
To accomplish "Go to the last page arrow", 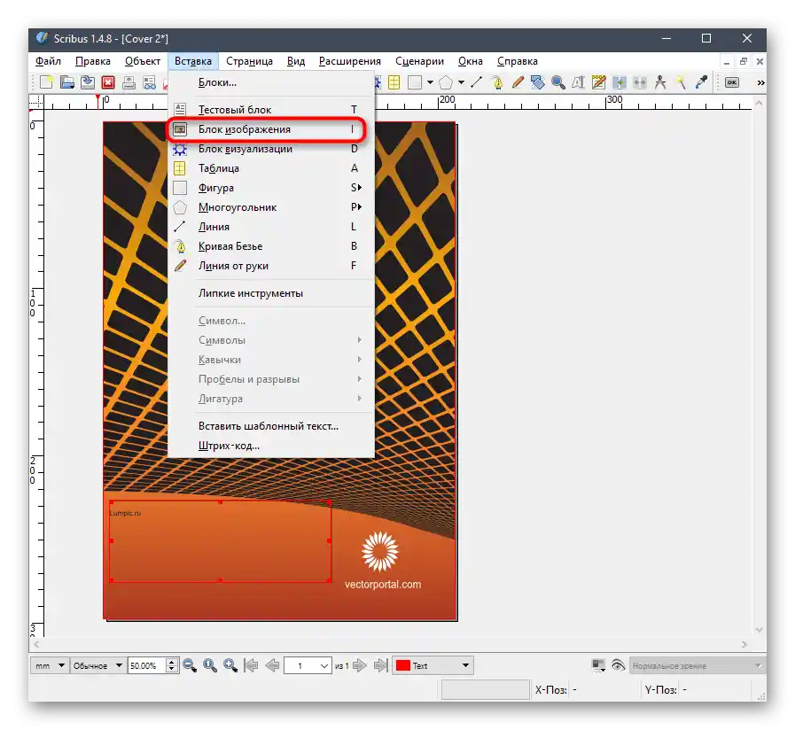I will tap(380, 665).
